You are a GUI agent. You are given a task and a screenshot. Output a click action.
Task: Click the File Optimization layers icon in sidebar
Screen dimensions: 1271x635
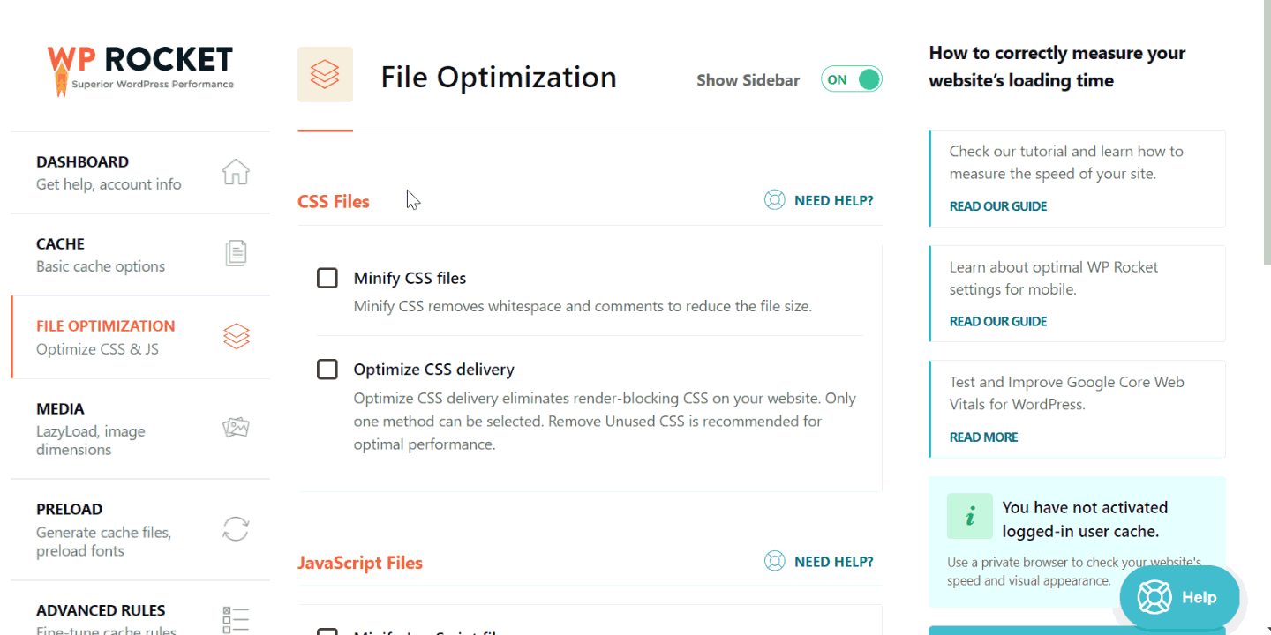236,336
